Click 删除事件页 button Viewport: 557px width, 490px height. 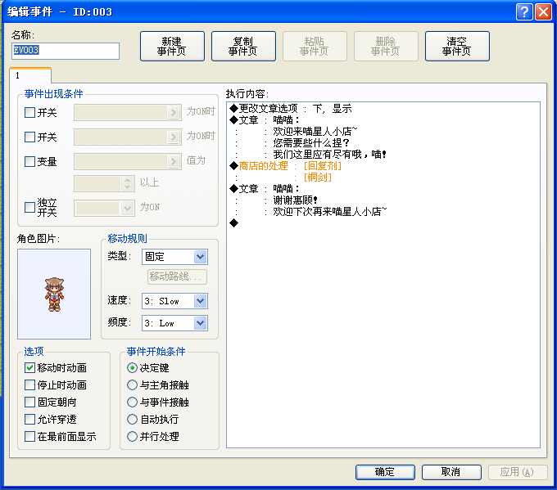pyautogui.click(x=386, y=46)
